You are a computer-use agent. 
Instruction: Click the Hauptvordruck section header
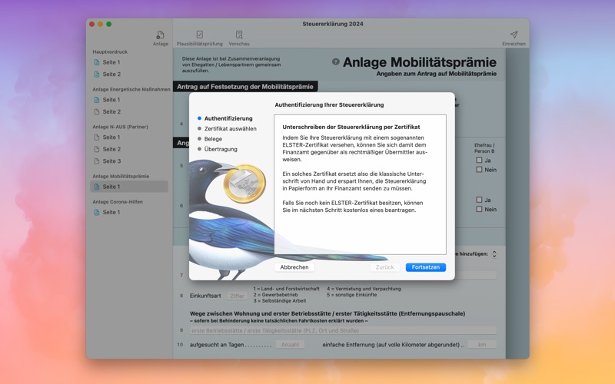pyautogui.click(x=110, y=51)
